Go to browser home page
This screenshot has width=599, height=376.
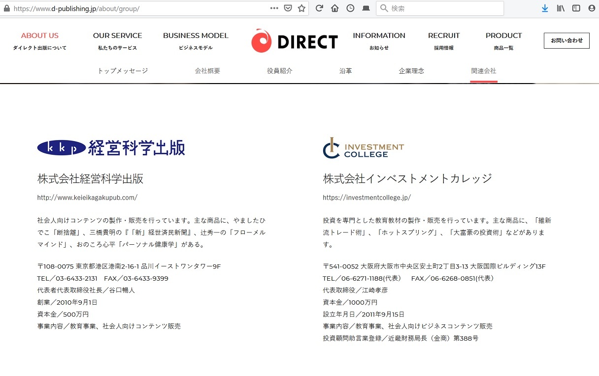[335, 8]
